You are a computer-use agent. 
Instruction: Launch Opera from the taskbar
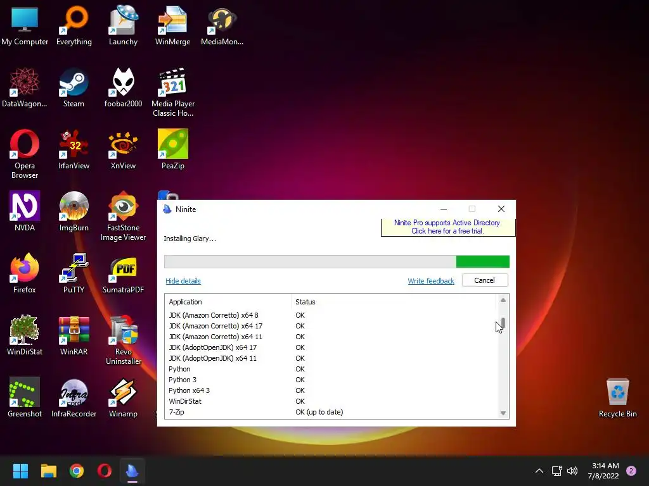[x=105, y=471]
